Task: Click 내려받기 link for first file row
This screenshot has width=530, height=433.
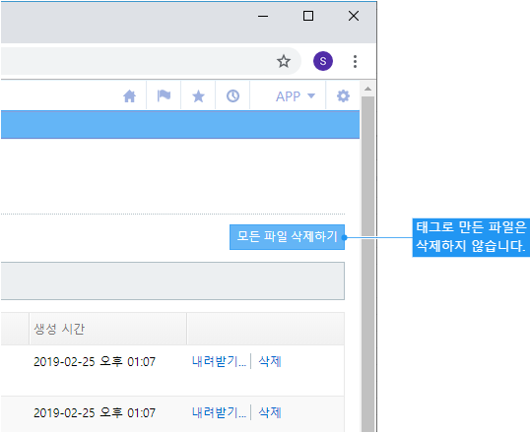Action: pyautogui.click(x=219, y=362)
